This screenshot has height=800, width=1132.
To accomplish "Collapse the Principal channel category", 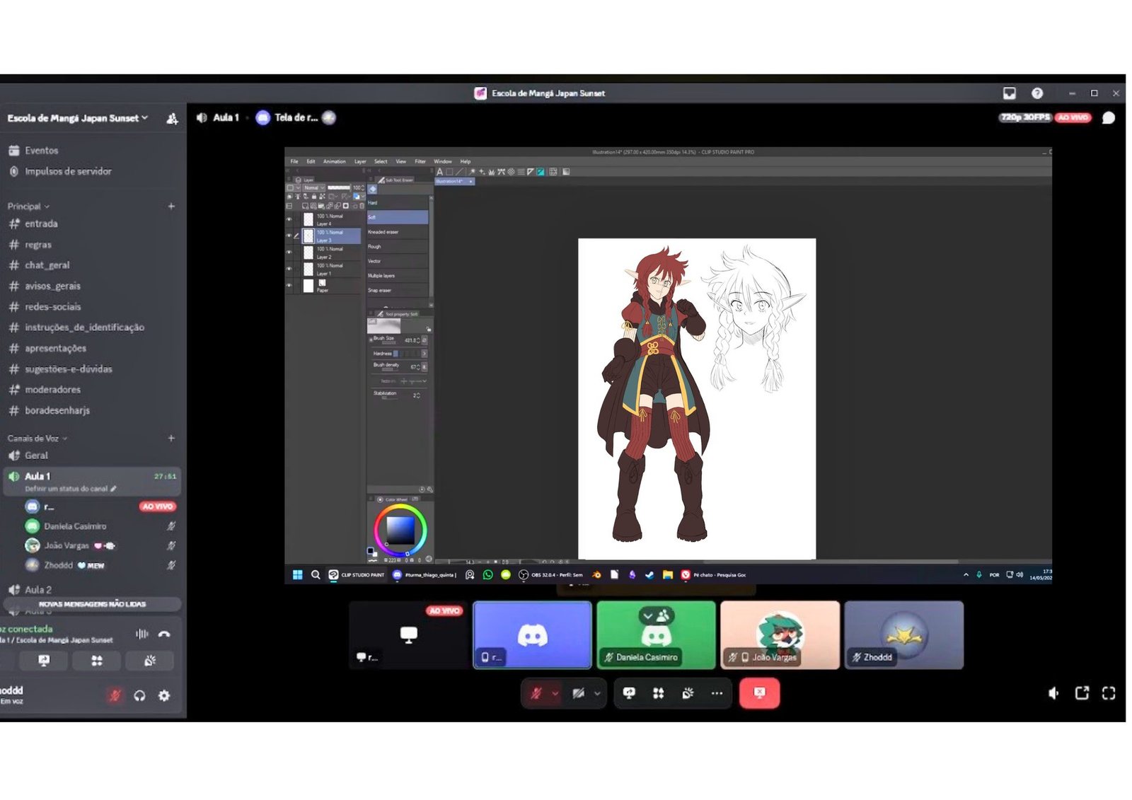I will [x=28, y=207].
